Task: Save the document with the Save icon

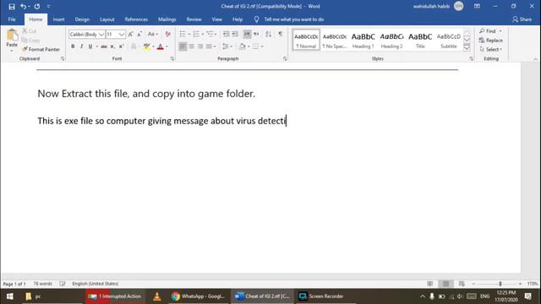Action: click(11, 6)
